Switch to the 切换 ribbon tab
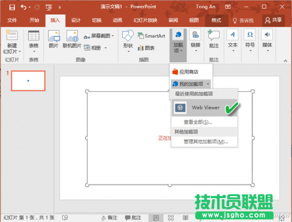 point(97,20)
